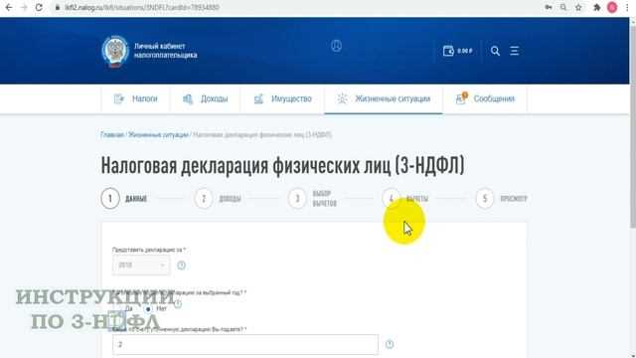Viewport: 636px width, 358px height.
Task: Click the password key icon in address bar
Action: point(549,7)
